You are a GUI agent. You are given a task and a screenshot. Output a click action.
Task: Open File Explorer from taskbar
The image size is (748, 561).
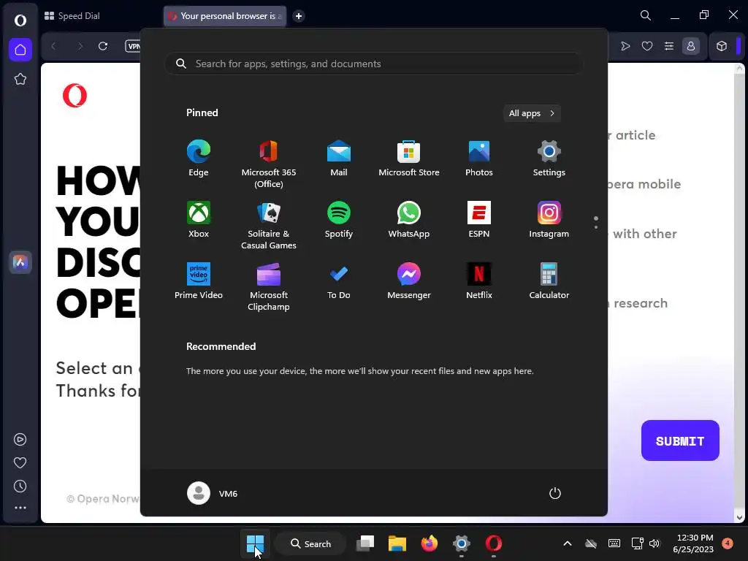(x=397, y=543)
